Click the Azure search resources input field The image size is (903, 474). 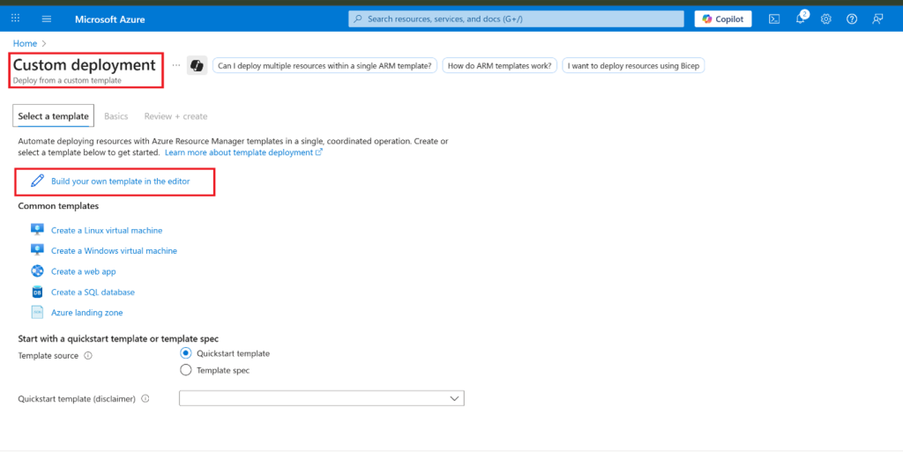(516, 19)
